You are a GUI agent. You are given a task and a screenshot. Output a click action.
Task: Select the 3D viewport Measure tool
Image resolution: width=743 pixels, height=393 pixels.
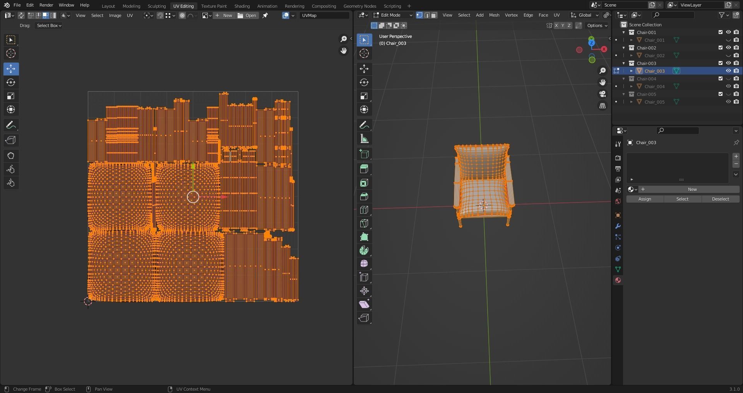[364, 139]
